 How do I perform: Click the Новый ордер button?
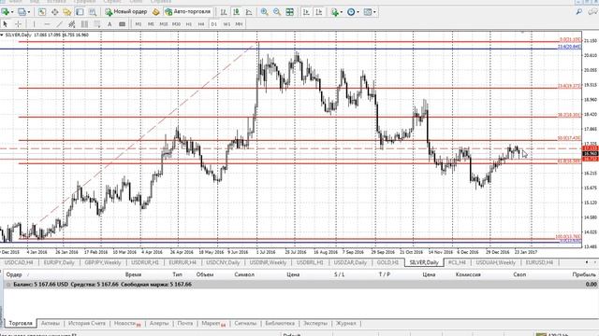click(x=126, y=12)
